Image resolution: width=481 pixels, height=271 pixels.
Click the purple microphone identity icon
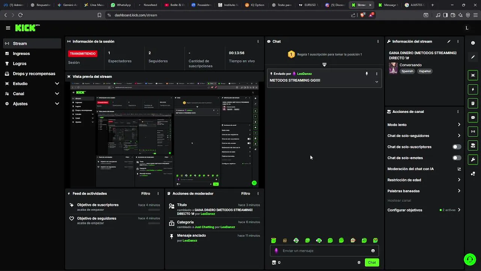[x=276, y=251]
